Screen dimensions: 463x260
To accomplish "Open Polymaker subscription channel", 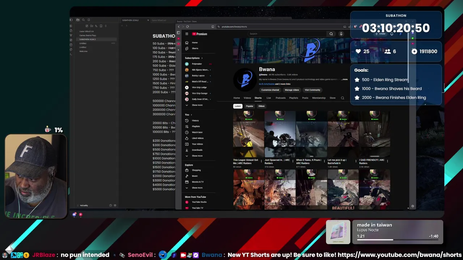I will 197,64.
